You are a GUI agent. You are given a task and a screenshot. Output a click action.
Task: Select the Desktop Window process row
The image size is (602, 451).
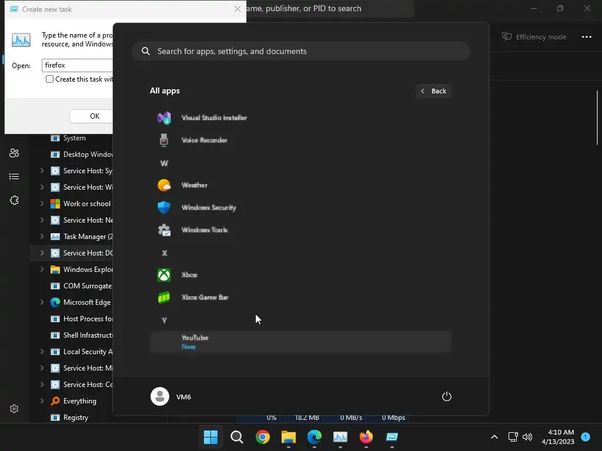point(71,154)
